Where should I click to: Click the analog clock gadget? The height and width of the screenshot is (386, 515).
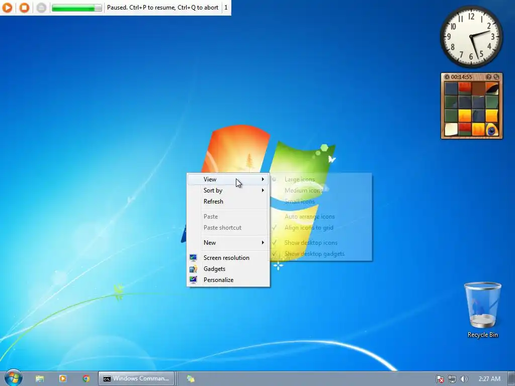(471, 36)
